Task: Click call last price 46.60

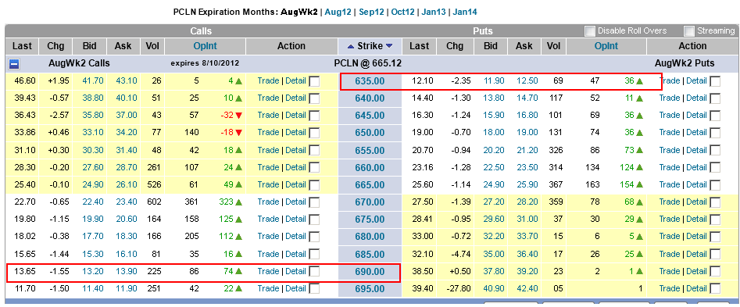Action: [x=24, y=80]
